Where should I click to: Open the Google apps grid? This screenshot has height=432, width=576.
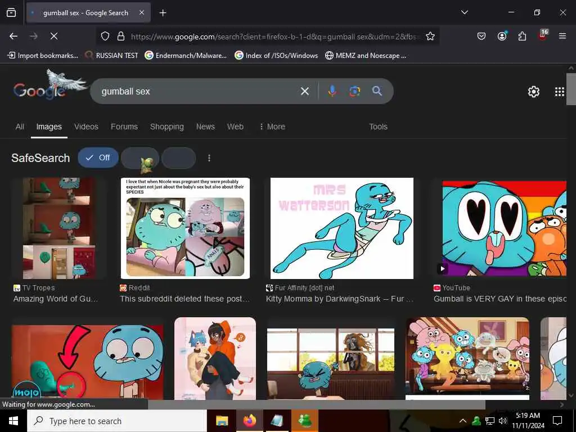(560, 92)
